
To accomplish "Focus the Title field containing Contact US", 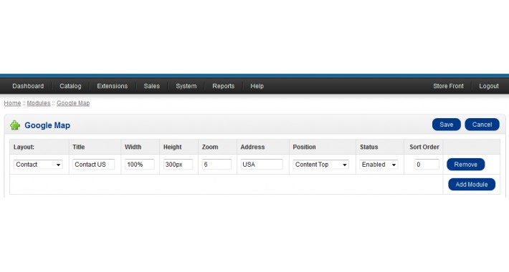I will coord(93,165).
